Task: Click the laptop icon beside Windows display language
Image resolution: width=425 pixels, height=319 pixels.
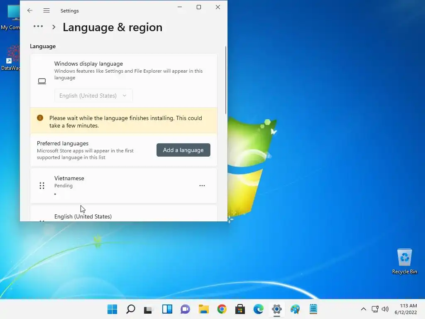Action: (42, 81)
